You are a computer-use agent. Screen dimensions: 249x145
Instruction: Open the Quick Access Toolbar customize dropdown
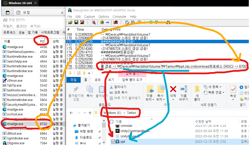coord(89,73)
